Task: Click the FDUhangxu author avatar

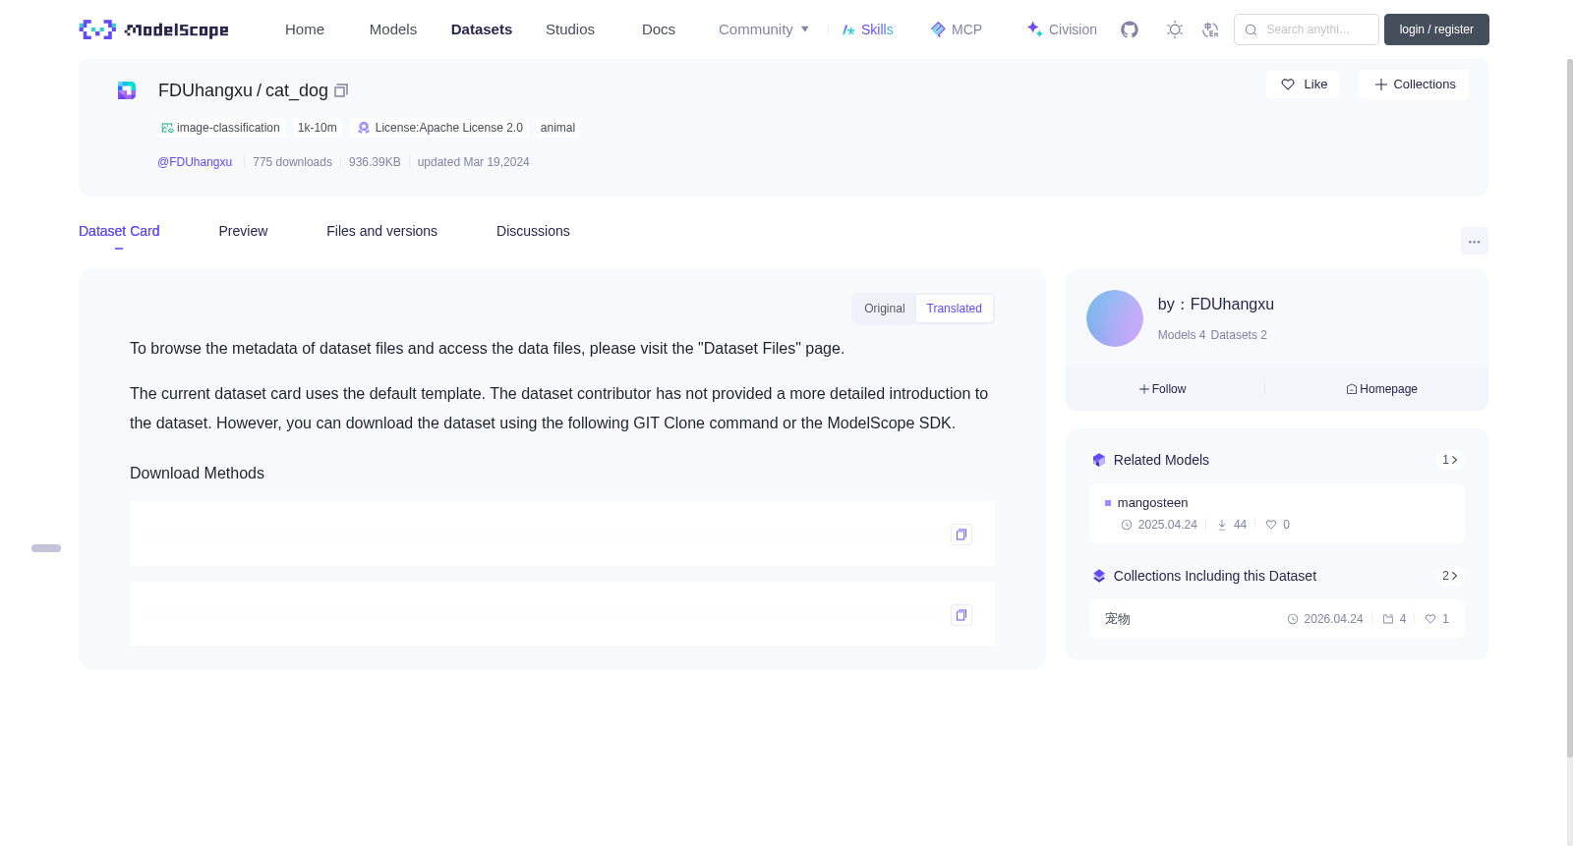Action: click(1114, 318)
